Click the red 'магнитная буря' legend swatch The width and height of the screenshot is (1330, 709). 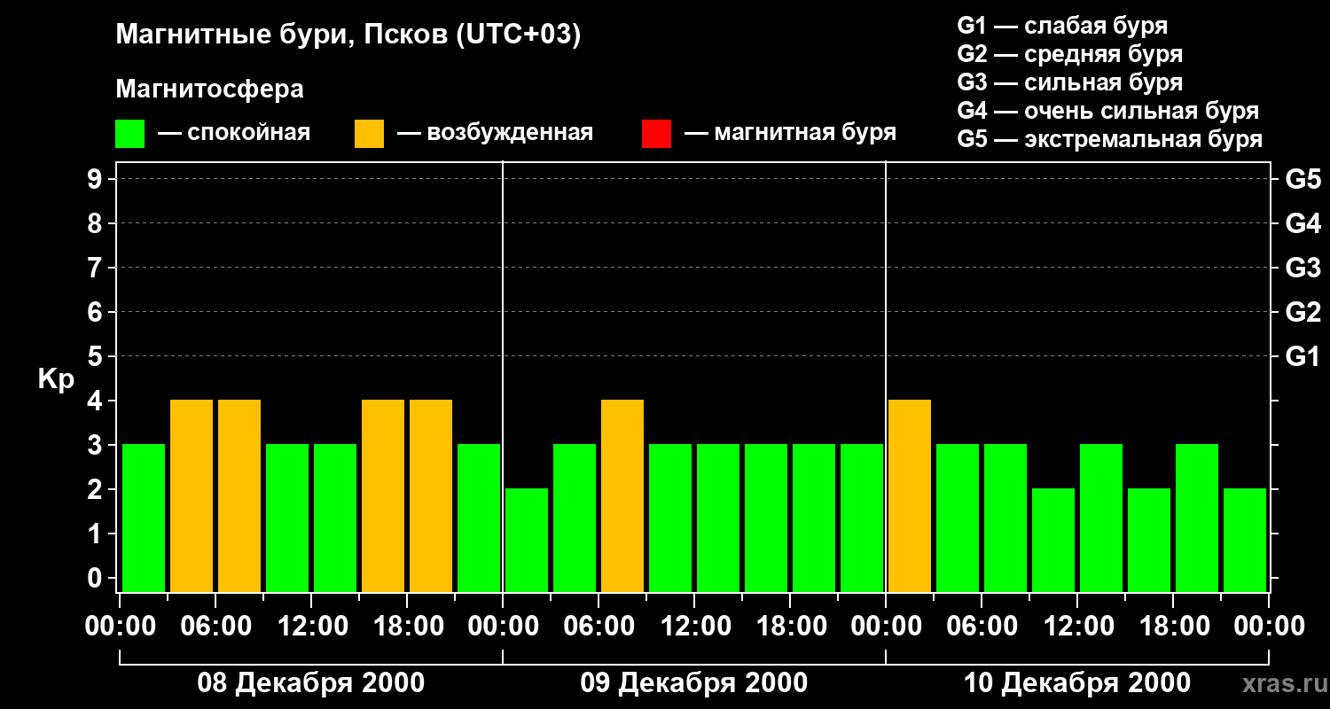[x=656, y=134]
